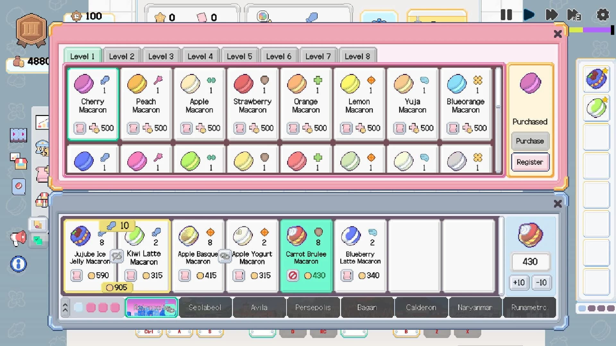The width and height of the screenshot is (616, 346).
Task: Click the price input field showing 430
Action: coord(530,261)
